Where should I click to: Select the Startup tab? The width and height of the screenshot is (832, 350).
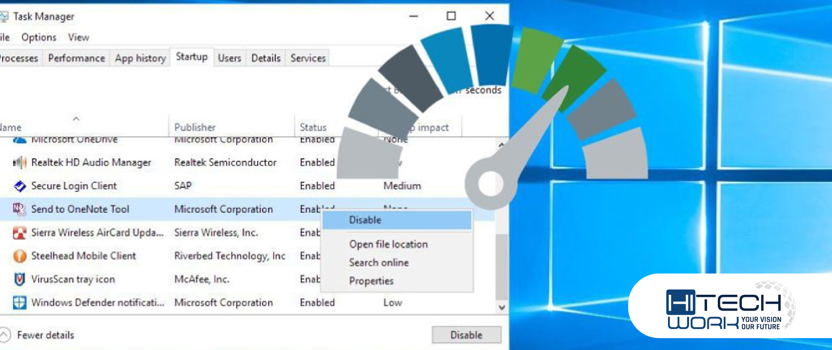(x=191, y=57)
